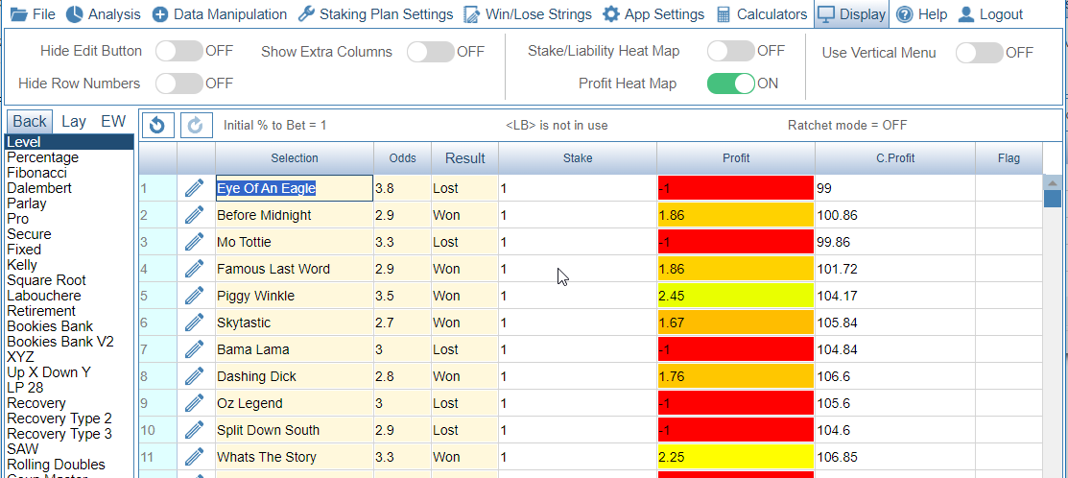Click edit pencil for Eye Of An Eagle
1068x478 pixels.
[195, 188]
